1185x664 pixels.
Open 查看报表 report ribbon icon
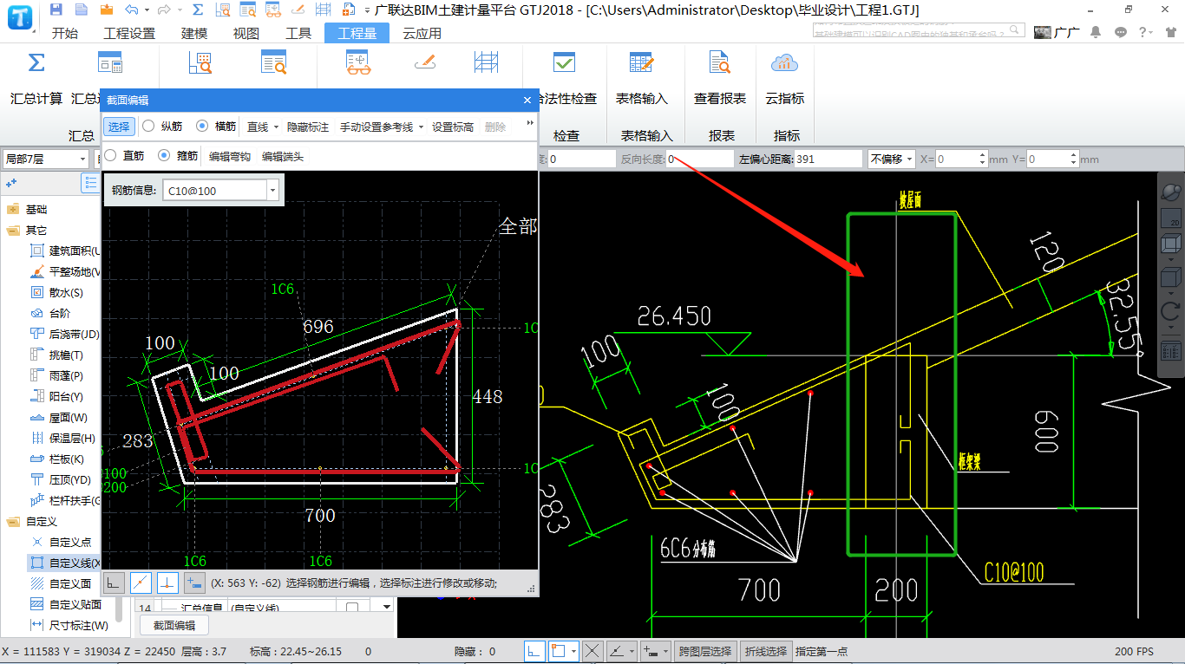[720, 62]
